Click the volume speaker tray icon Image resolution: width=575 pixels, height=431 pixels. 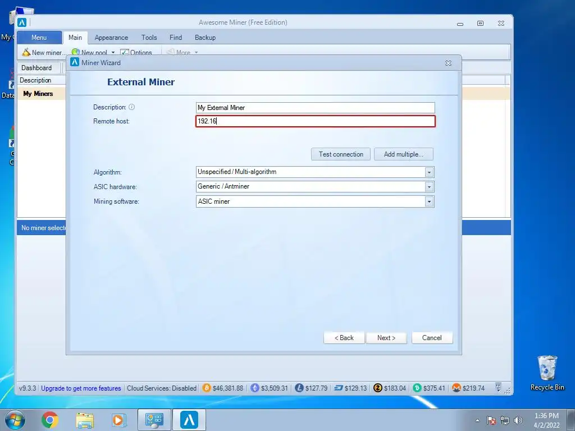tap(518, 420)
